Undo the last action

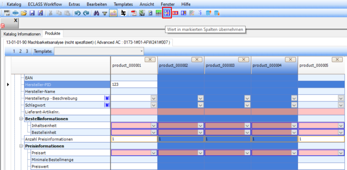tap(77, 13)
